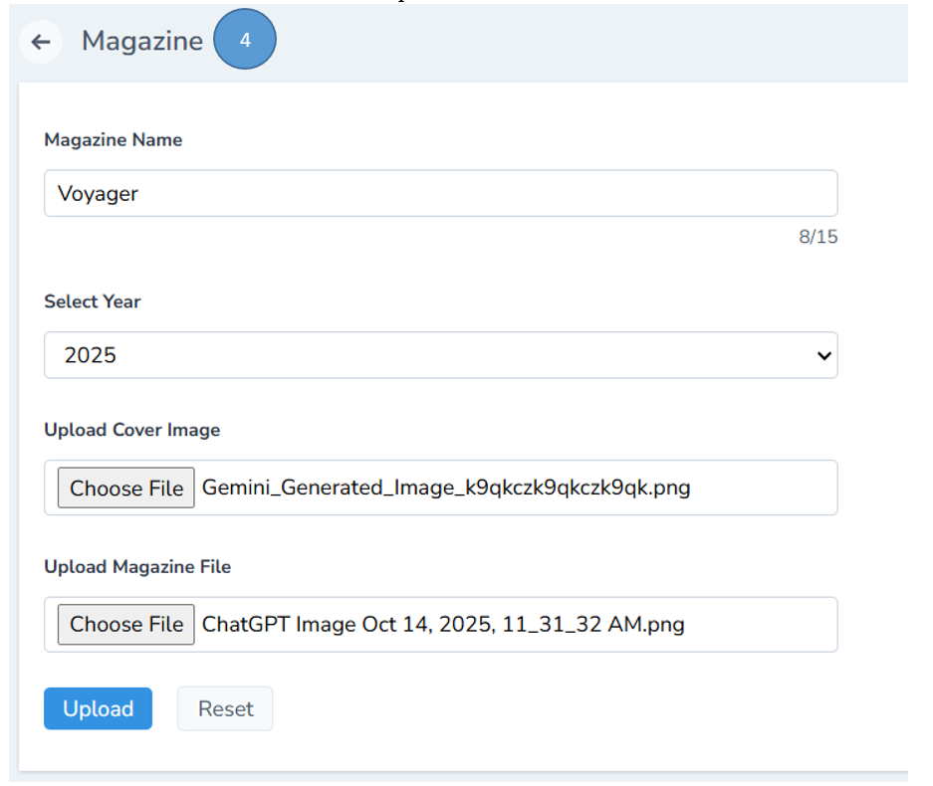Viewport: 933px width, 786px height.
Task: Click the back arrow beside Magazine
Action: tap(40, 42)
